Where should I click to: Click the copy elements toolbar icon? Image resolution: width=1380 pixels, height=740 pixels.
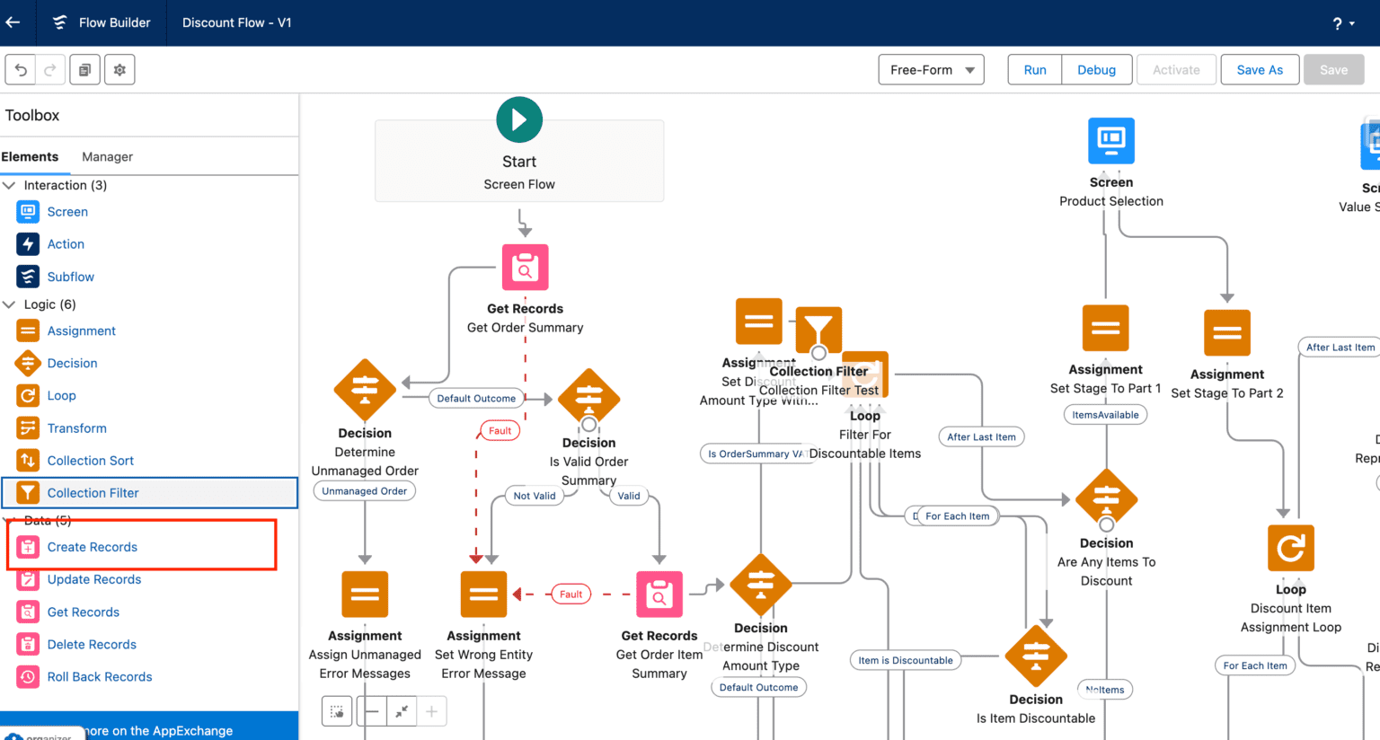[x=84, y=70]
